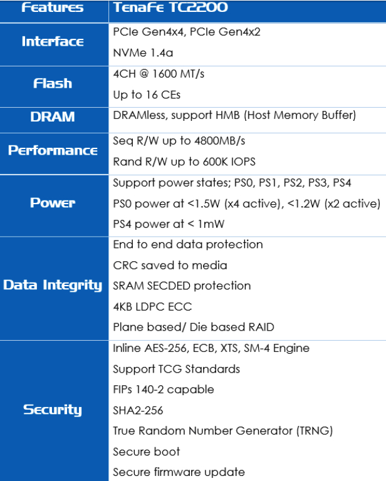Select the Security row label
The width and height of the screenshot is (386, 481).
[x=53, y=410]
